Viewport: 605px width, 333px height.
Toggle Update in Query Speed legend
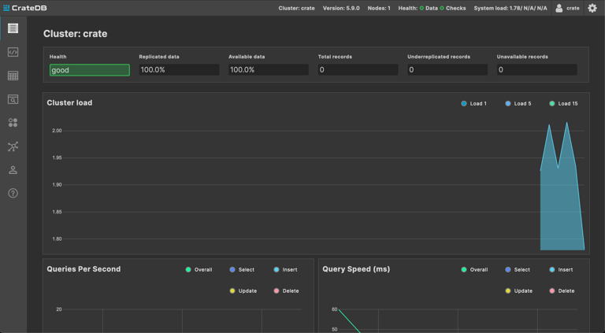pyautogui.click(x=519, y=290)
